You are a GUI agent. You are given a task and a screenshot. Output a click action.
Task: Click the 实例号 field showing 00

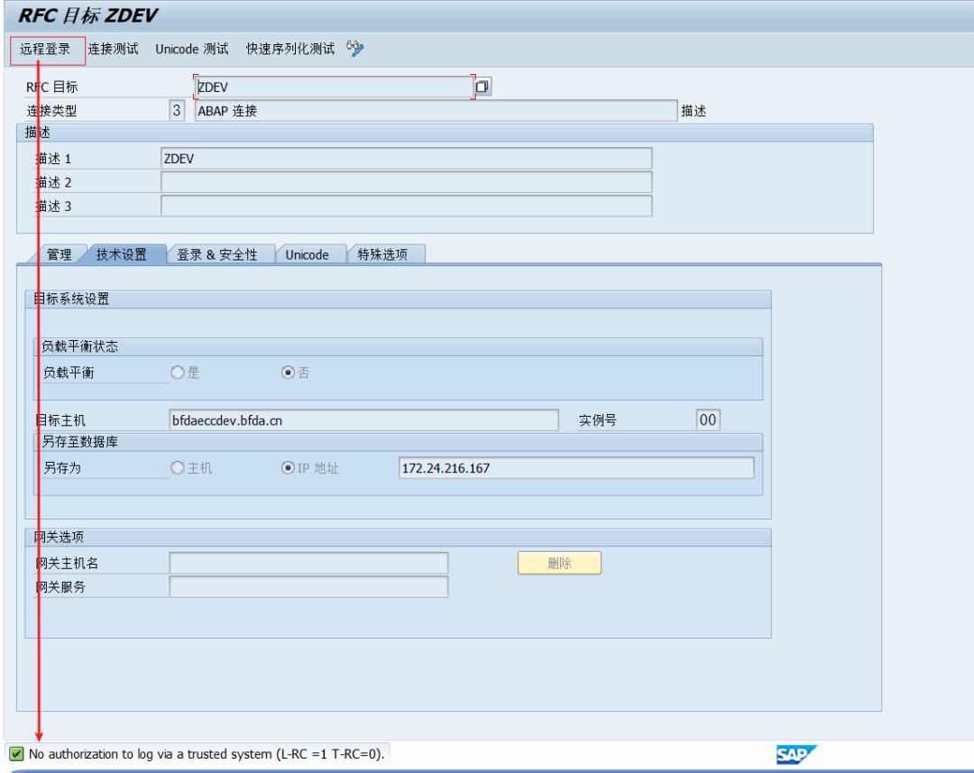pos(708,420)
